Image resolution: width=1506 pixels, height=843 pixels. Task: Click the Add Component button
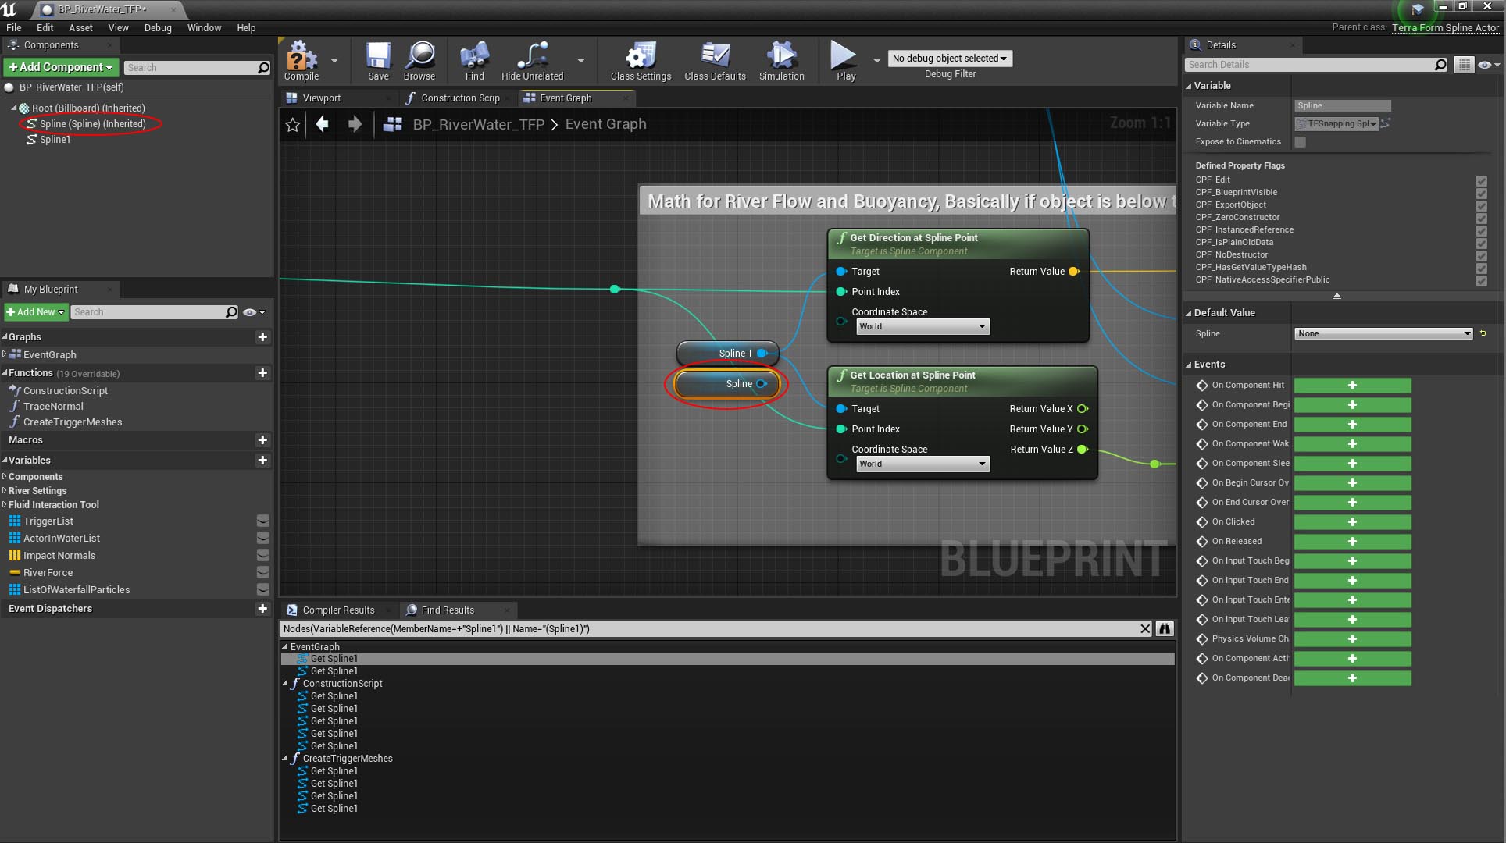point(61,67)
